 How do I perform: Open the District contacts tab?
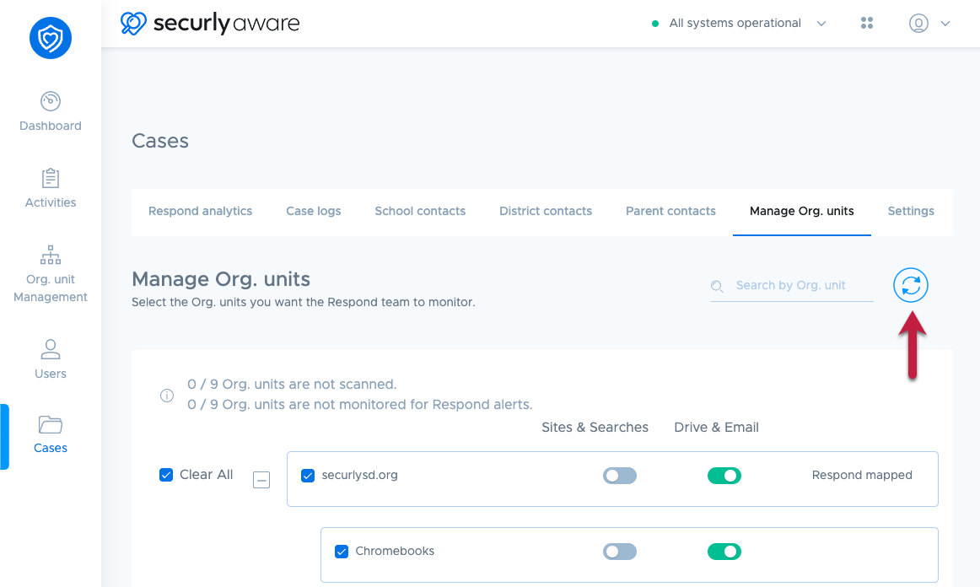tap(546, 212)
